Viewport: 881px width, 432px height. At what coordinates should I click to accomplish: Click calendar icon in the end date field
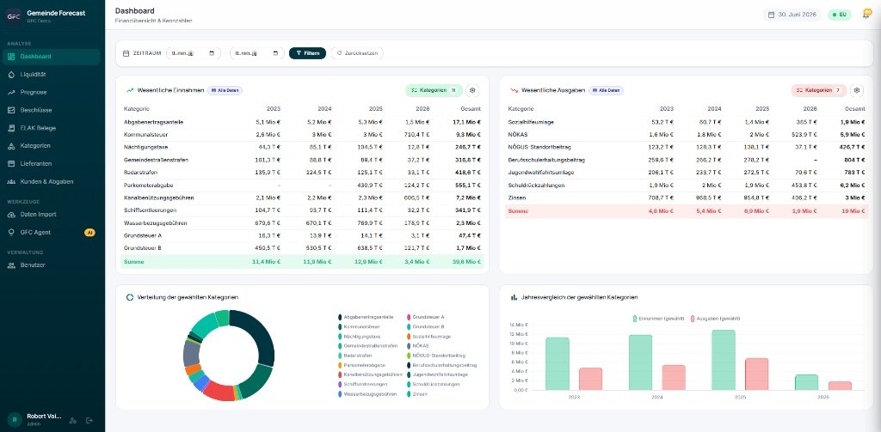pyautogui.click(x=275, y=53)
